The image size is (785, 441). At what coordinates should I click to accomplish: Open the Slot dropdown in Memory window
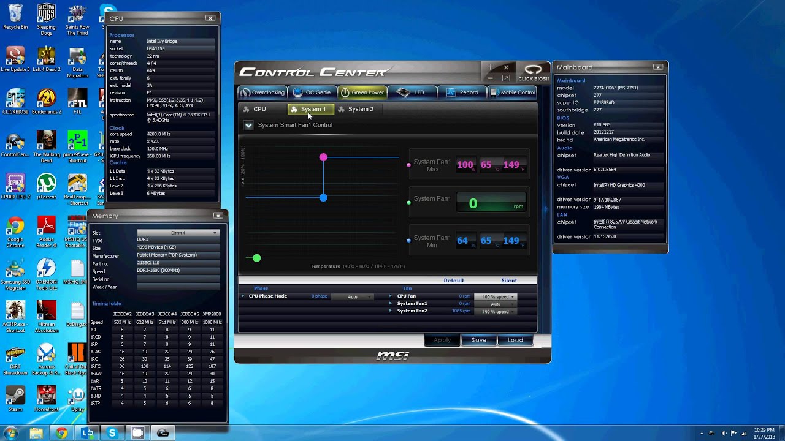point(178,233)
